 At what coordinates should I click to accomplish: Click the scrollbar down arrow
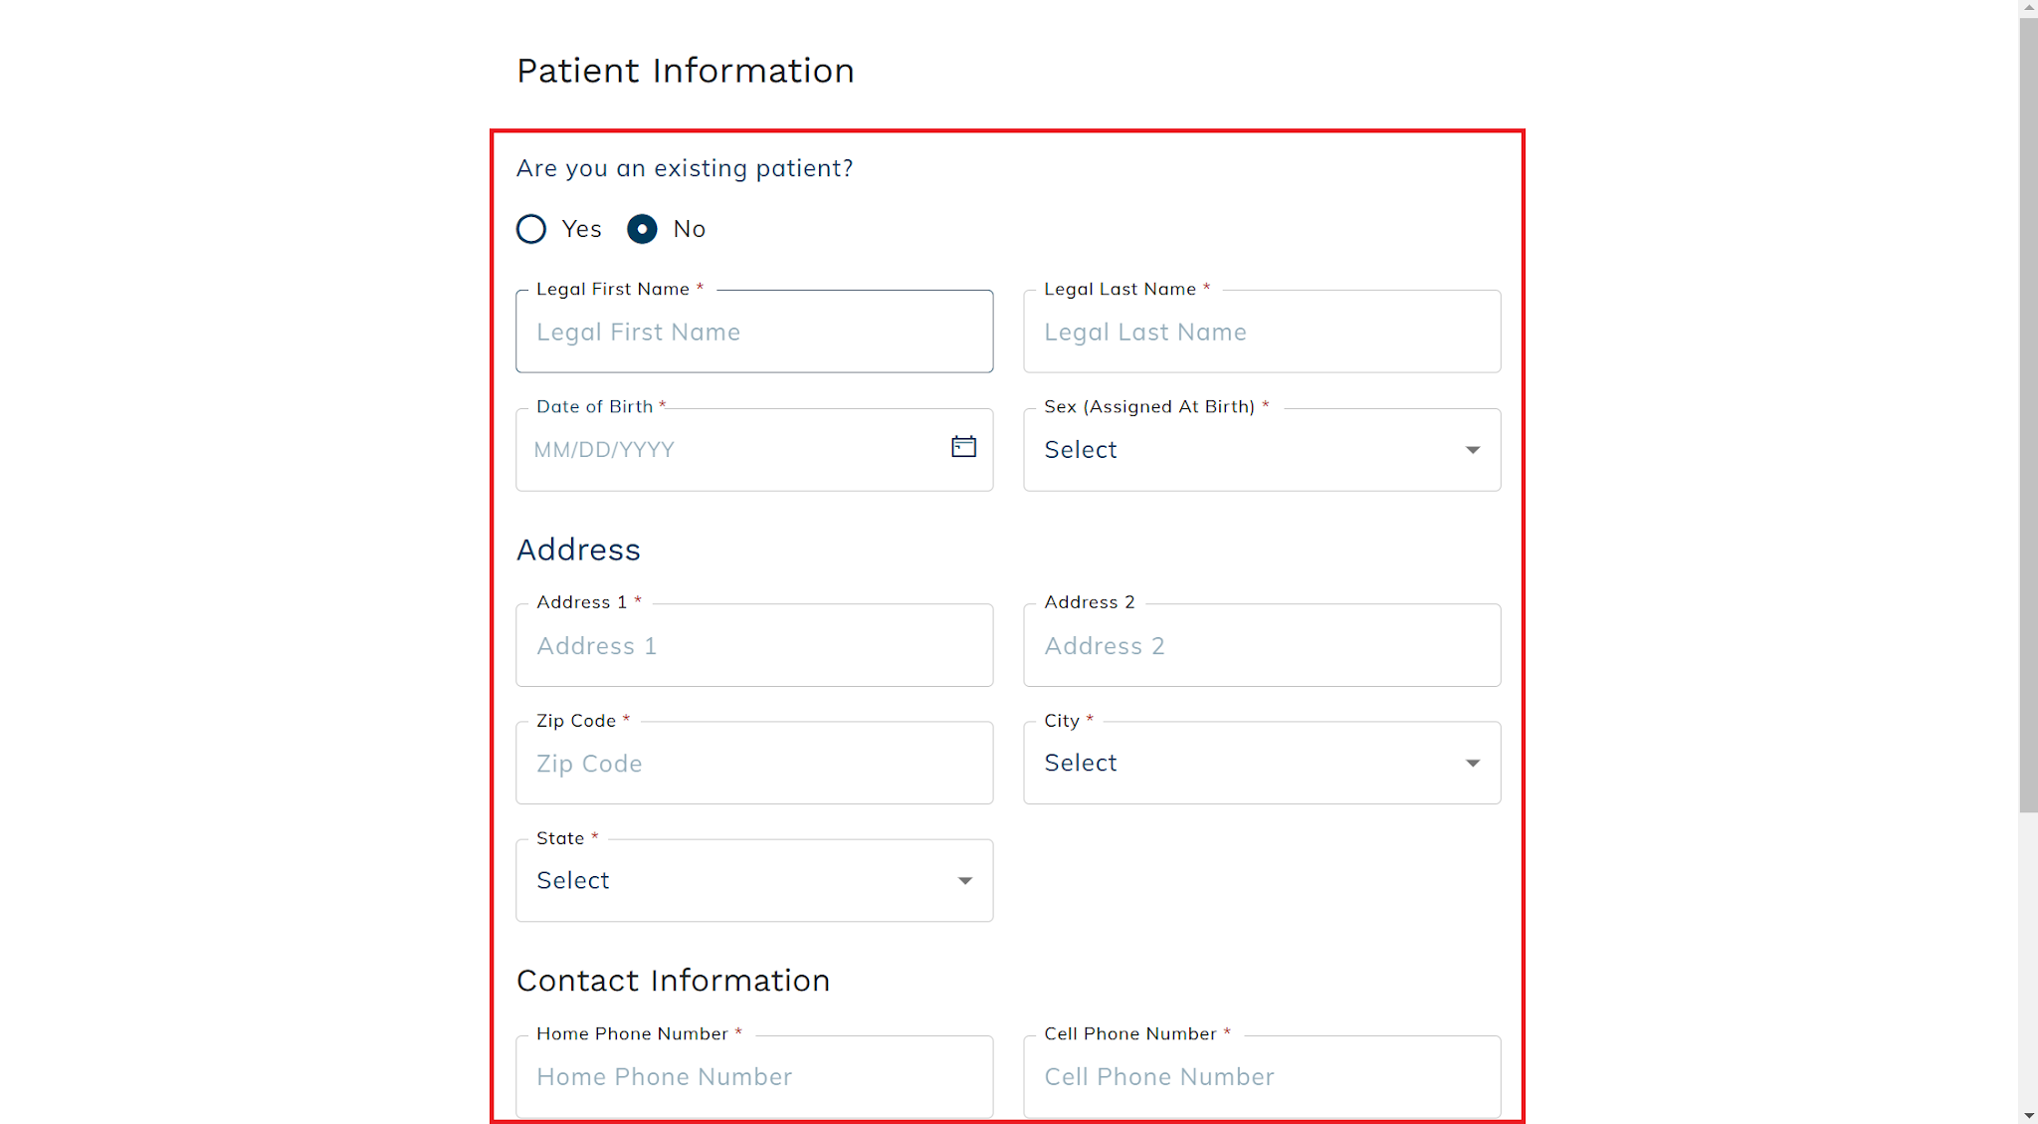point(2028,1115)
